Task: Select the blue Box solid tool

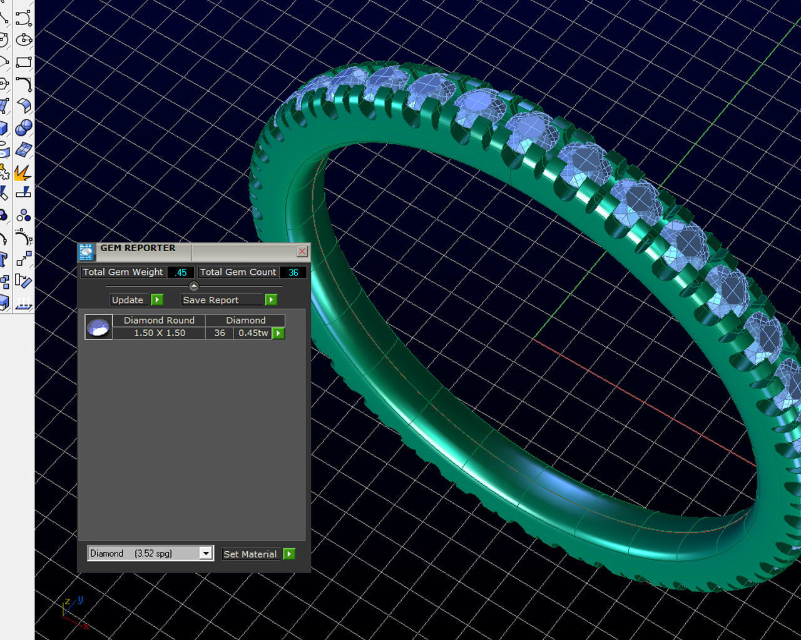Action: tap(4, 127)
